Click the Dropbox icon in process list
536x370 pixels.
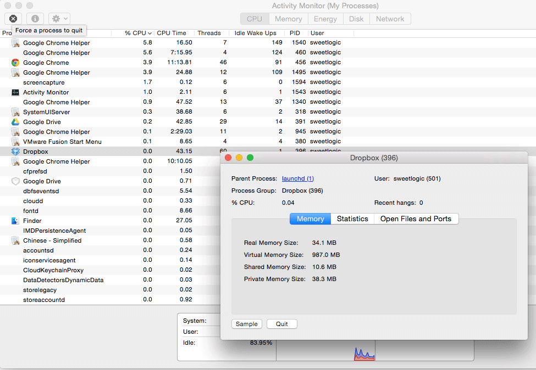pos(15,152)
